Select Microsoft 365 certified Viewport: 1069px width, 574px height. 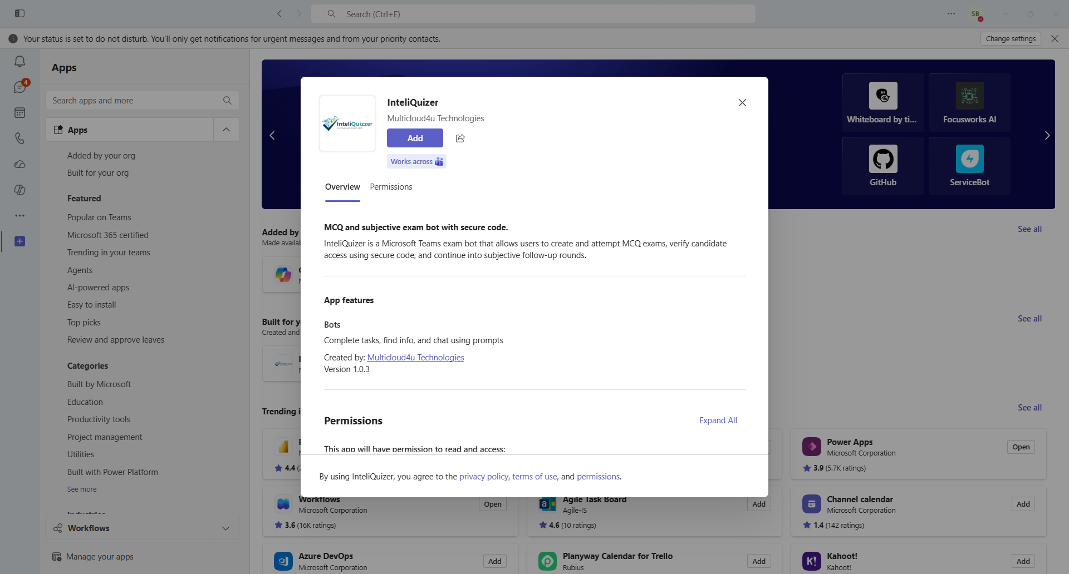108,235
